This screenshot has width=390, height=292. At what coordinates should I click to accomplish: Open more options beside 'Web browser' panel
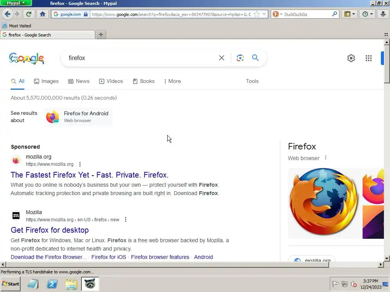(326, 158)
